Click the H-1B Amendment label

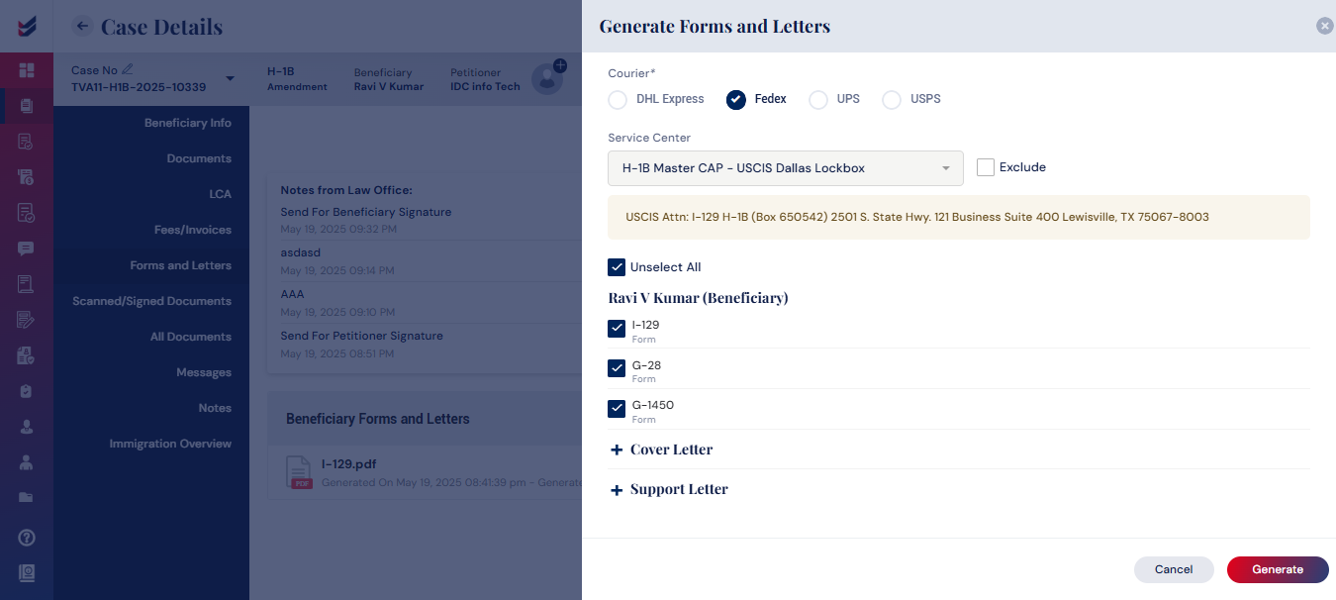297,79
